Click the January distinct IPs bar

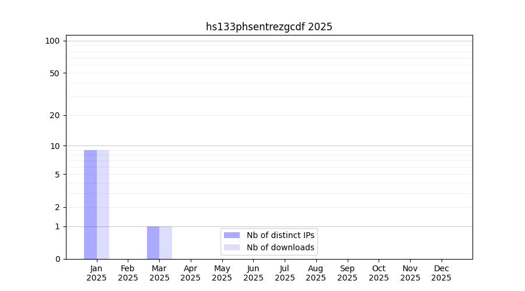pos(90,204)
